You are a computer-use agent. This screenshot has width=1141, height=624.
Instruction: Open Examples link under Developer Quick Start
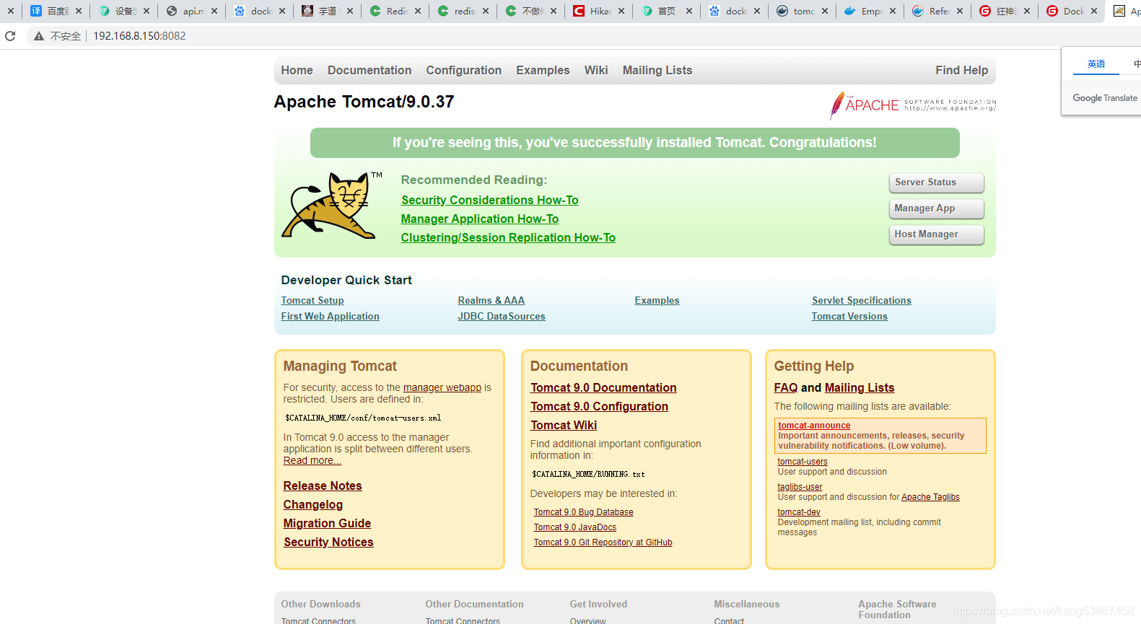click(x=657, y=300)
